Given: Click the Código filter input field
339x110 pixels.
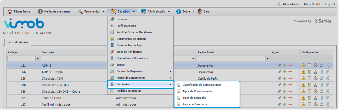Looking at the screenshot, I should [x=21, y=59].
